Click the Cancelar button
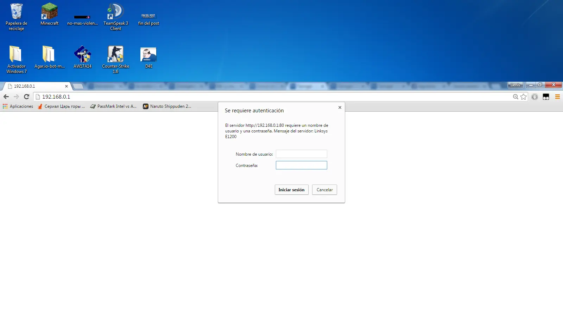 pos(324,190)
